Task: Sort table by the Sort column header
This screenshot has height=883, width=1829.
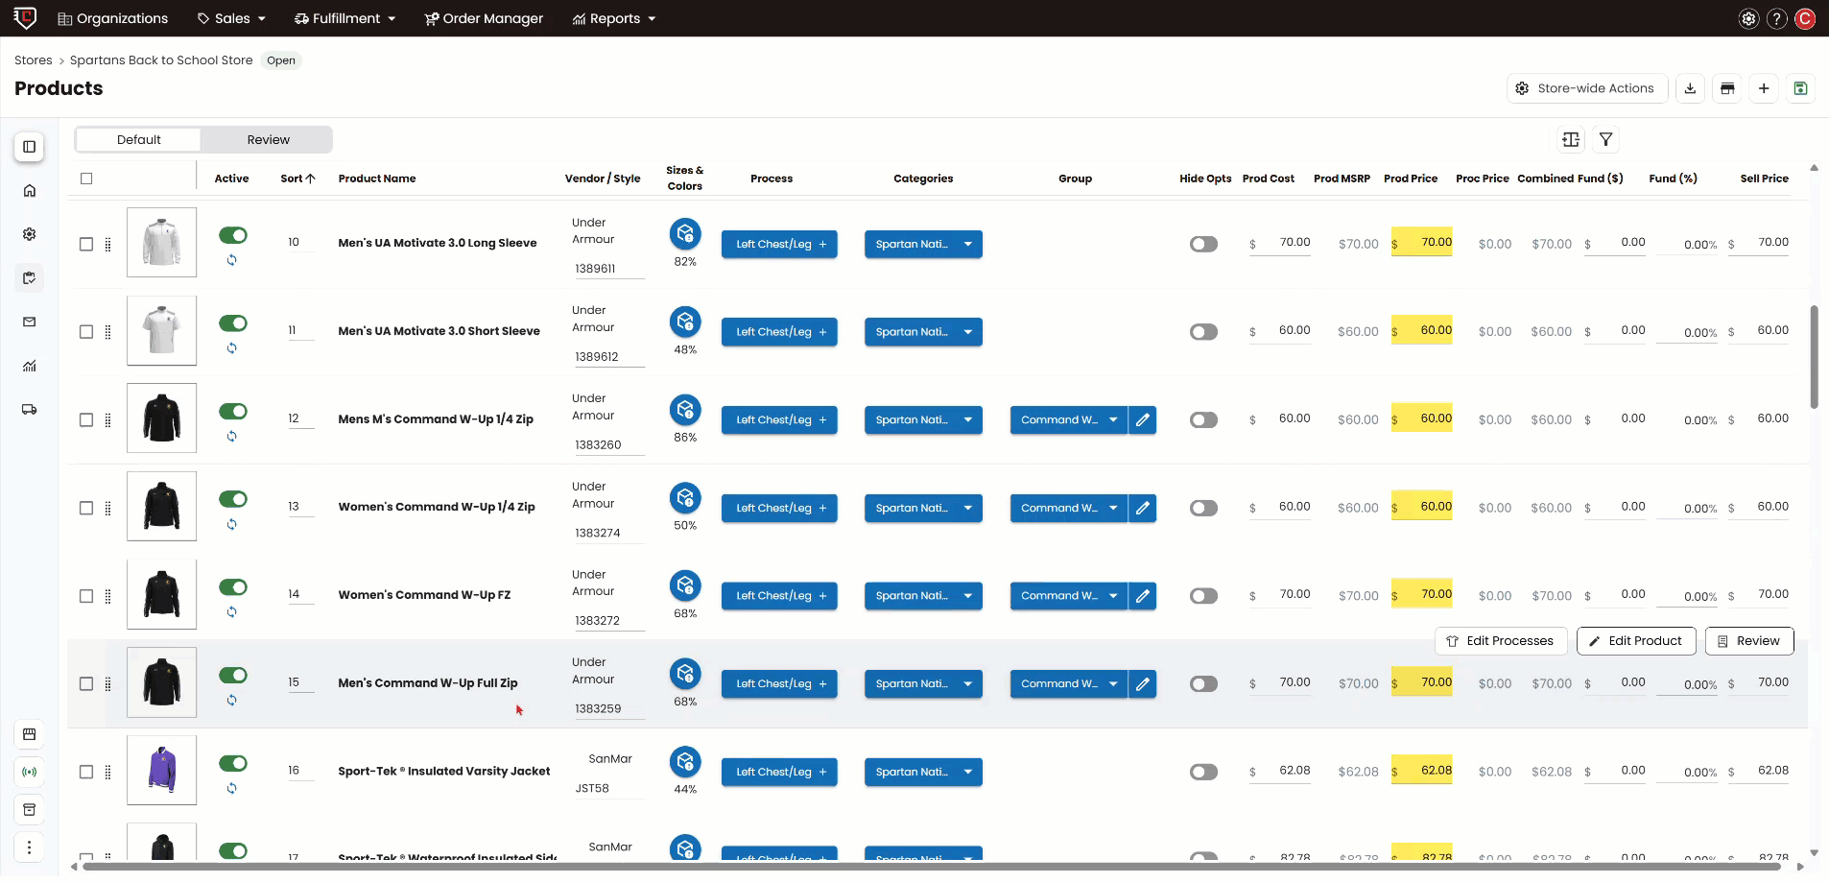Action: (x=297, y=179)
